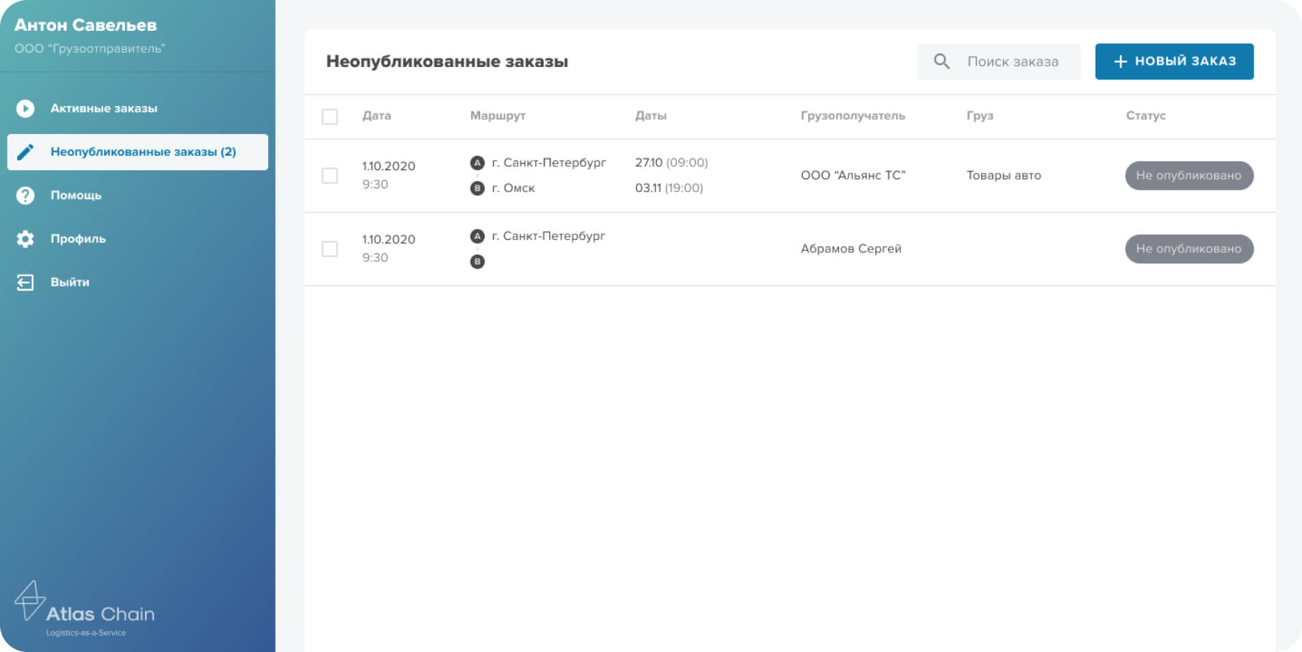Viewport: 1302px width, 652px height.
Task: Click the Статус column header
Action: pos(1145,116)
